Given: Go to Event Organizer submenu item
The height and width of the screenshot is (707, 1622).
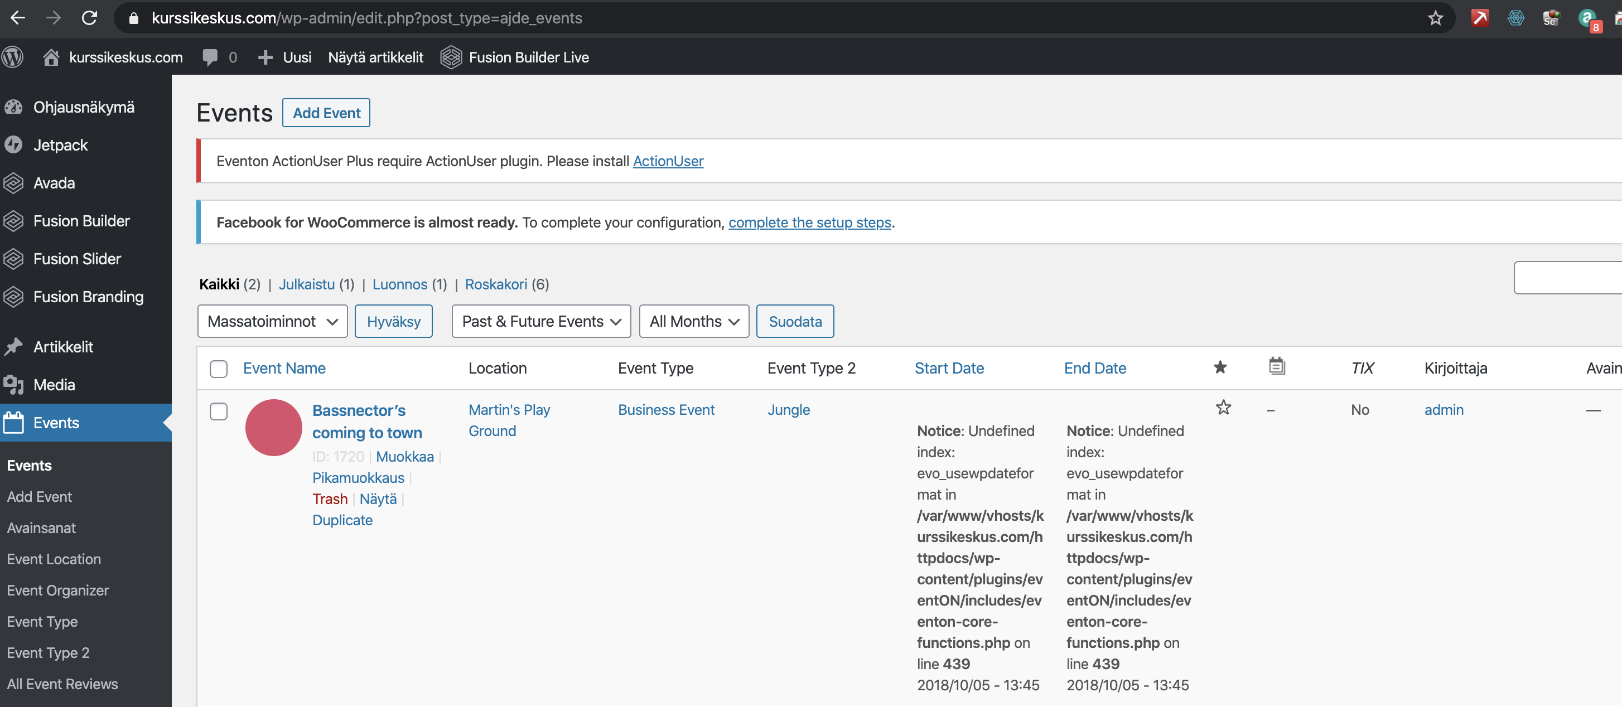Looking at the screenshot, I should pos(58,590).
